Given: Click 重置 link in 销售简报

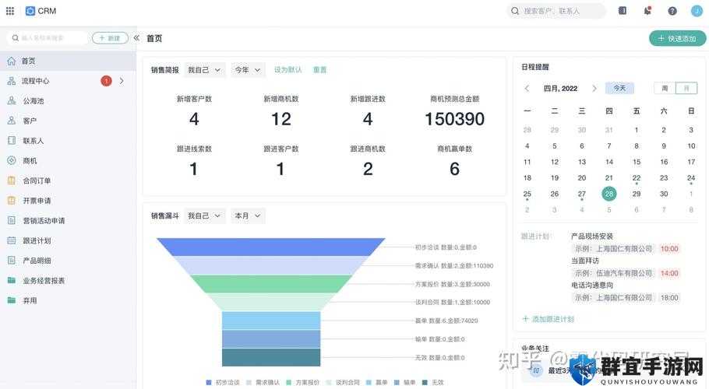Looking at the screenshot, I should click(319, 70).
